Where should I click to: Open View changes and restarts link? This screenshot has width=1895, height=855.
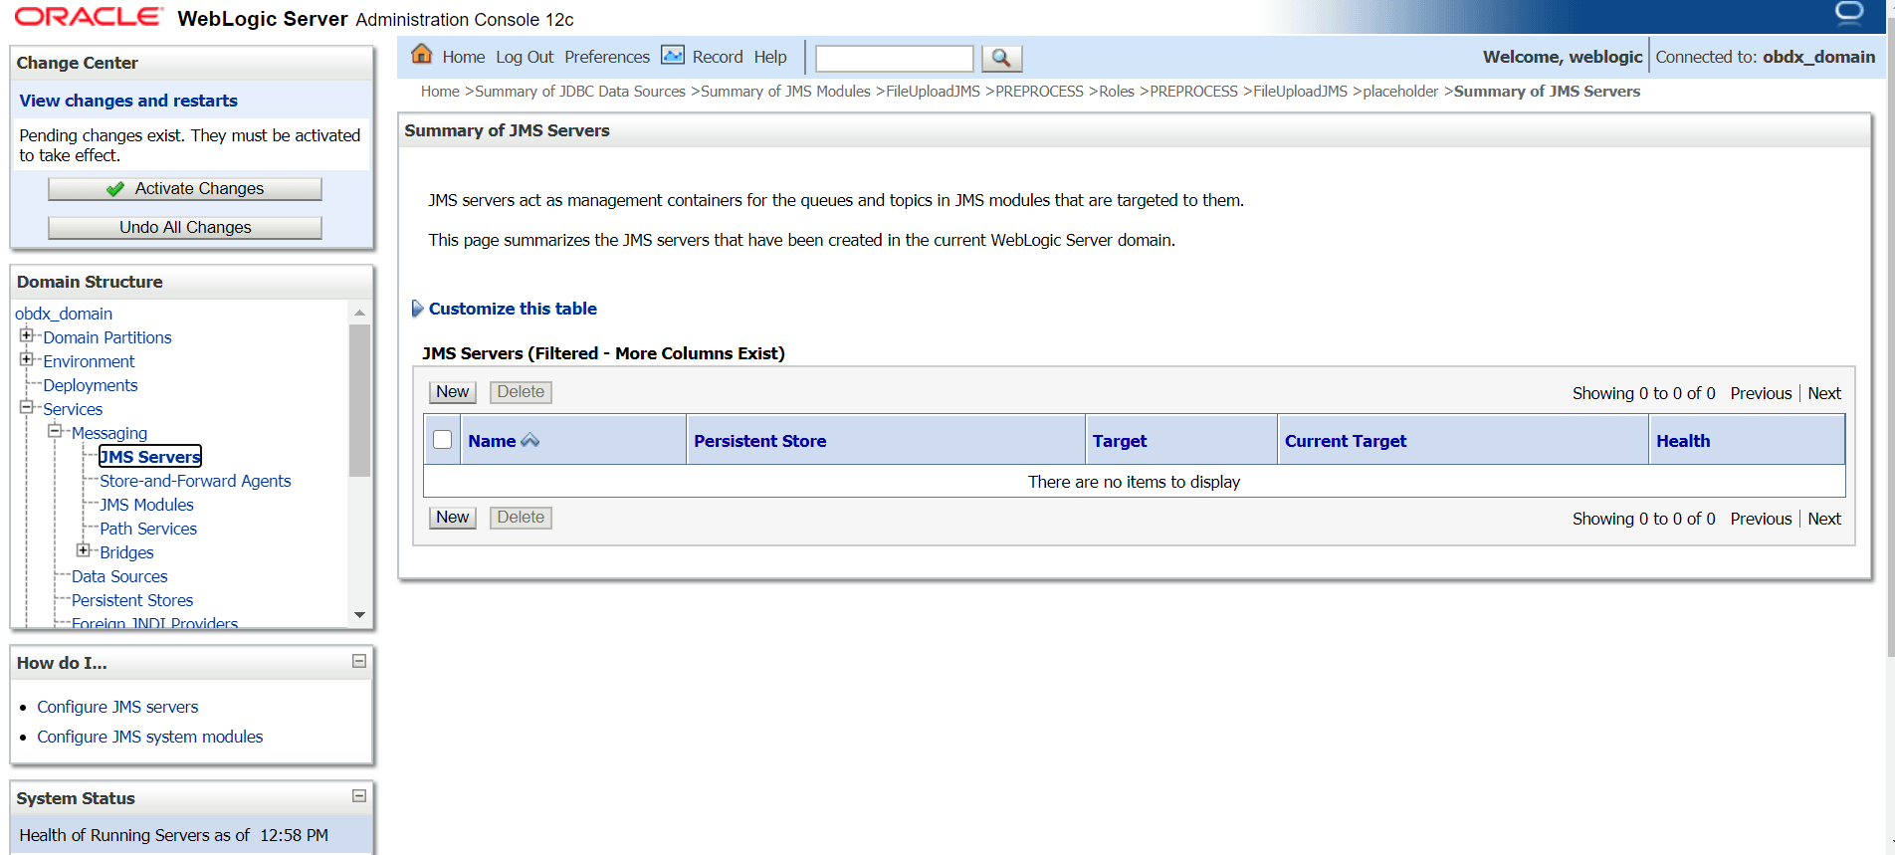coord(128,101)
